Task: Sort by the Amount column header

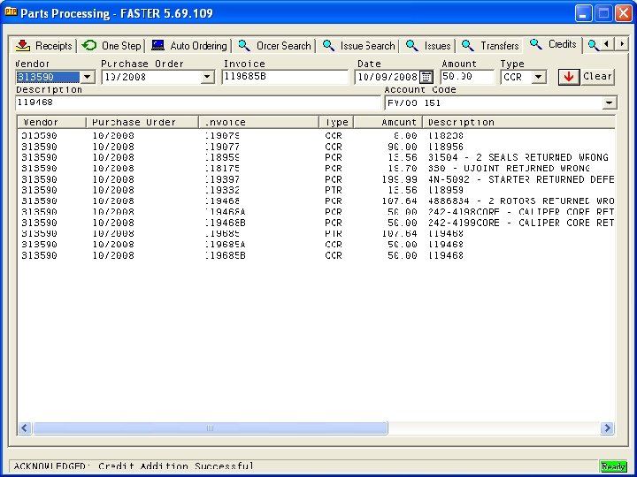Action: pos(388,122)
